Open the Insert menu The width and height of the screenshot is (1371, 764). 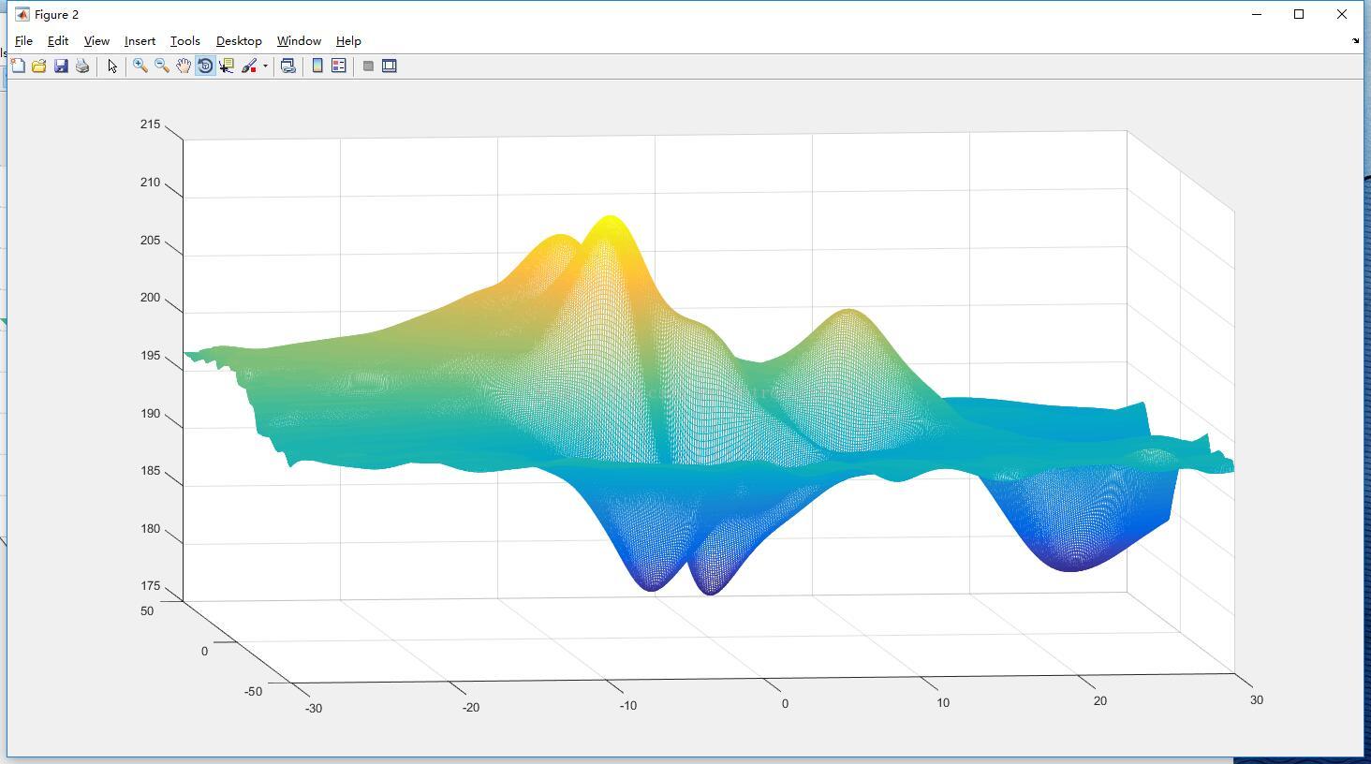(x=140, y=41)
